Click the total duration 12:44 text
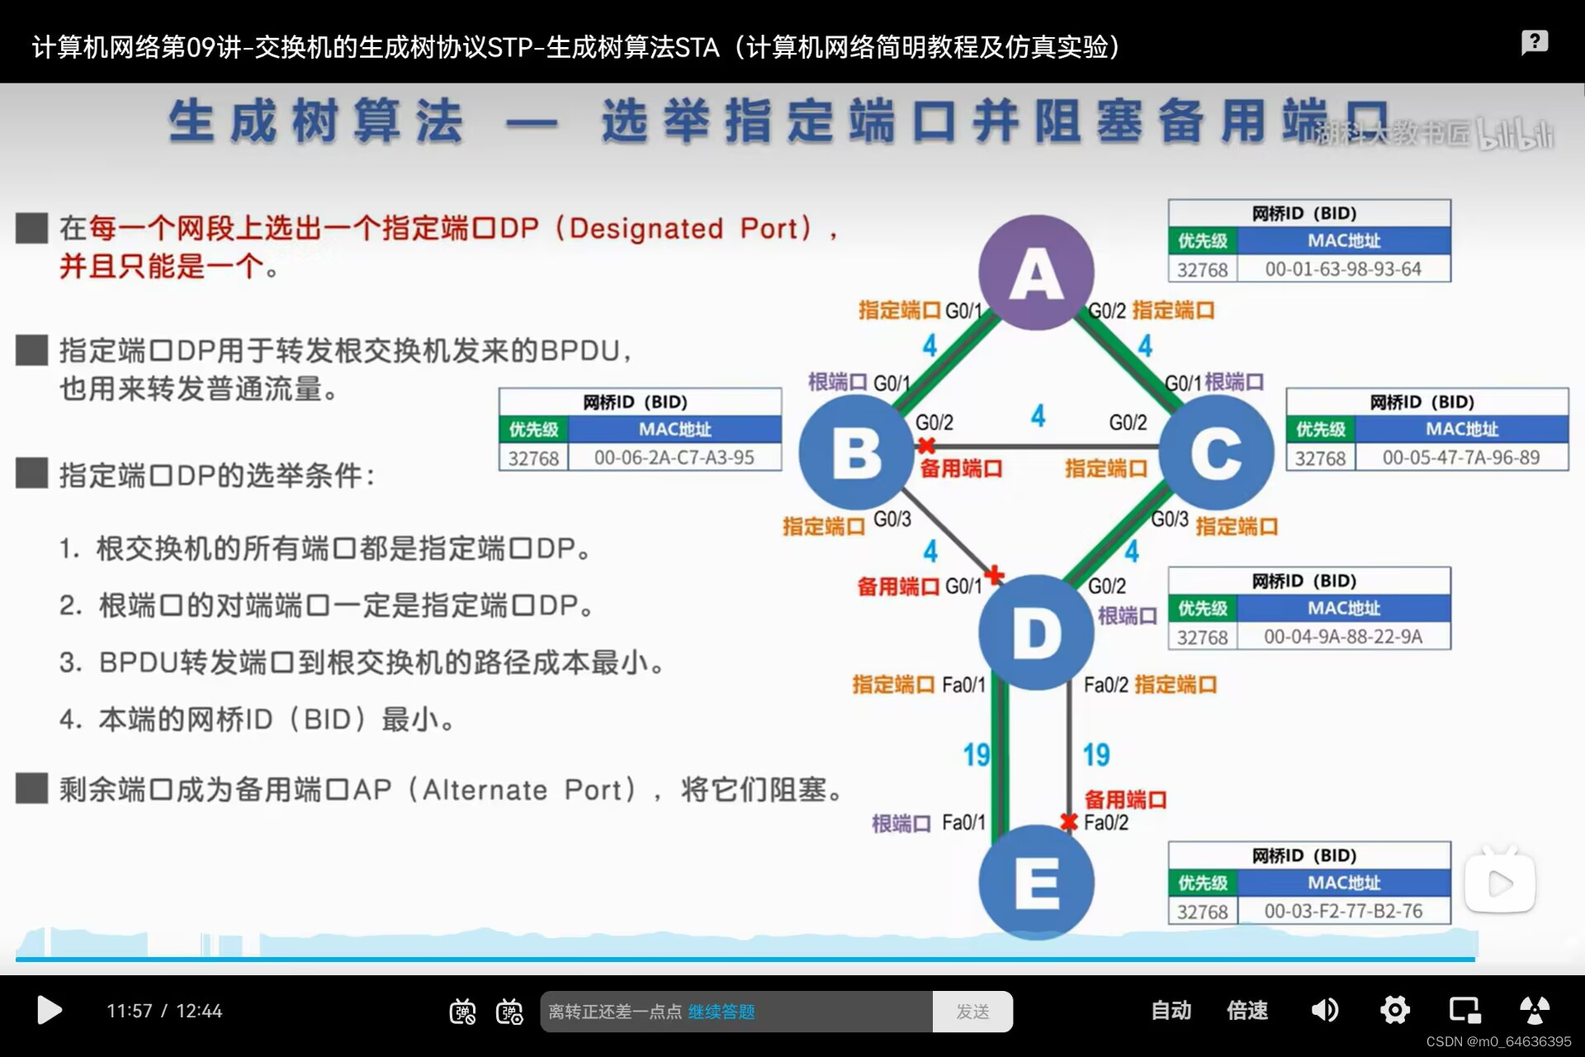 pos(199,1011)
